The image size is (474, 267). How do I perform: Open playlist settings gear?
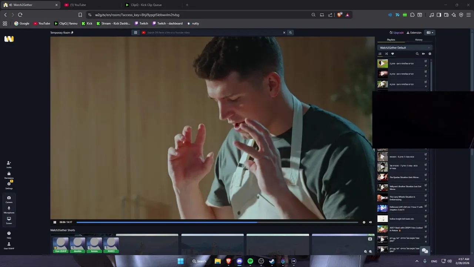click(x=430, y=54)
